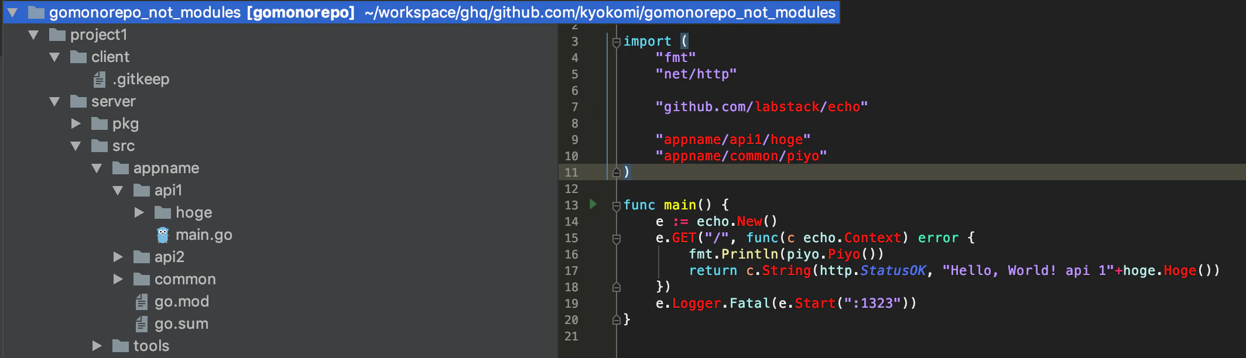Viewport: 1246px width, 358px height.
Task: Click fold end marker on line 11
Action: pos(616,172)
